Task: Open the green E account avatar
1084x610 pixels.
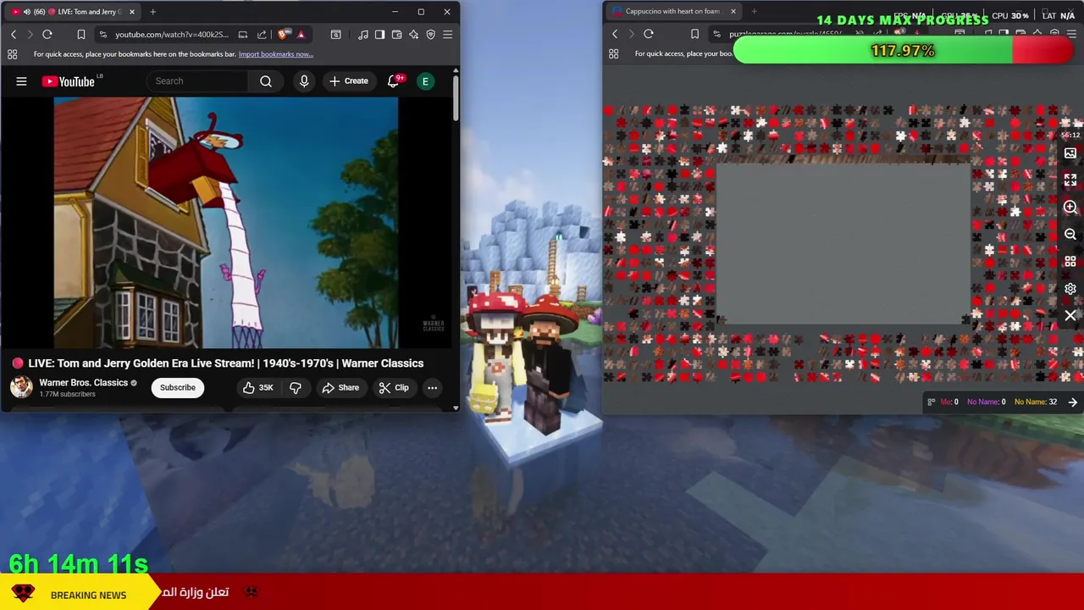Action: pyautogui.click(x=425, y=81)
